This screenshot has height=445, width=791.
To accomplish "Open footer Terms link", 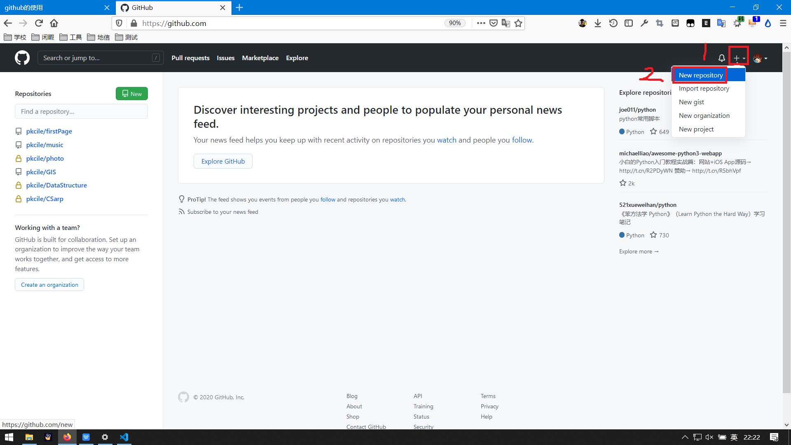I will pos(488,396).
